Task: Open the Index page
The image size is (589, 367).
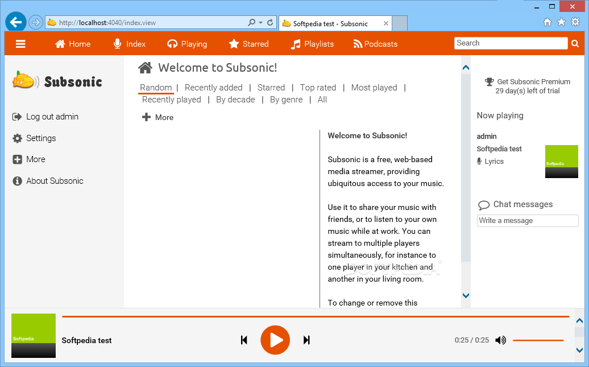Action: coord(129,44)
